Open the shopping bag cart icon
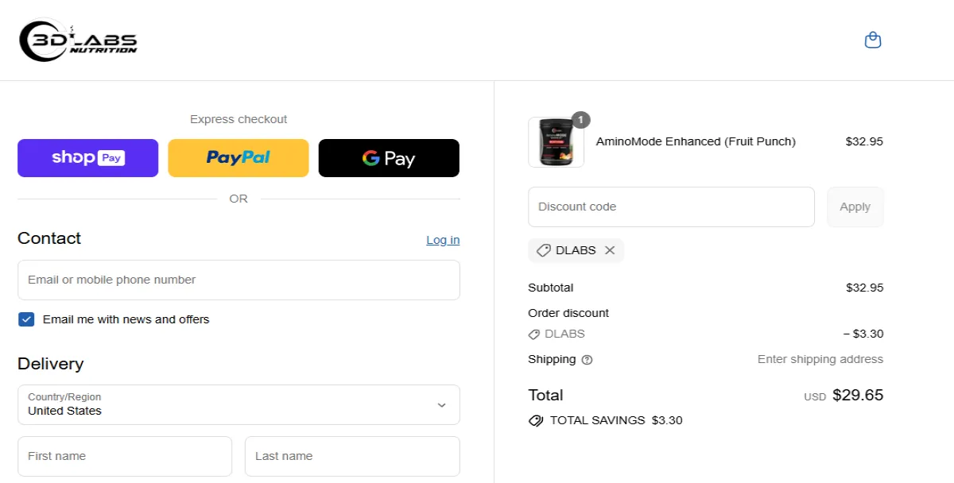 [x=872, y=40]
